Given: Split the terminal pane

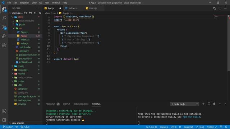Looking at the screenshot, I should [209, 104].
